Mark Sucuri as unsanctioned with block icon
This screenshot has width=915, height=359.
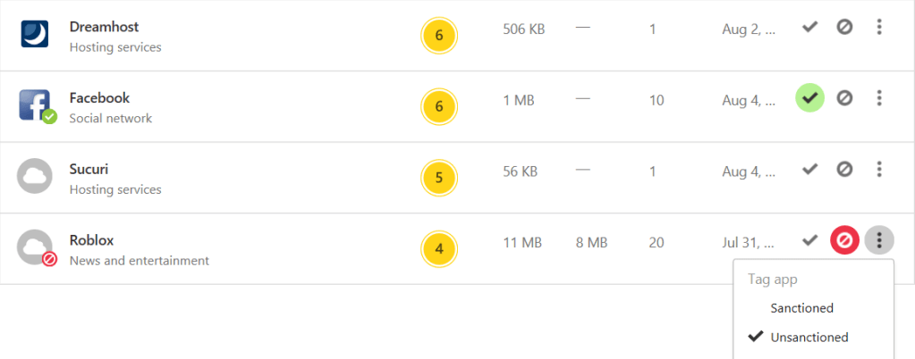tap(844, 169)
